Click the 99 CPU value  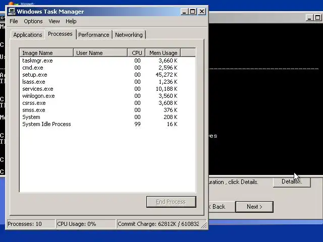[137, 124]
